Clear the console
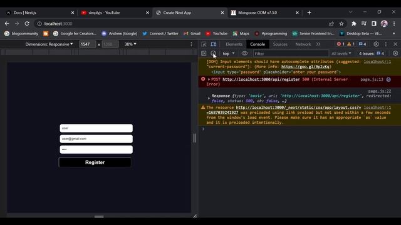This screenshot has width=401, height=225. pos(213,53)
